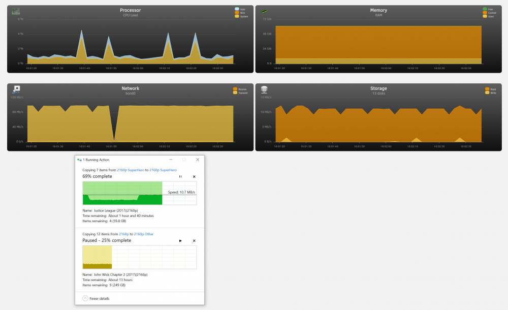Click the Processor panel title
508x310 pixels.
tap(130, 10)
